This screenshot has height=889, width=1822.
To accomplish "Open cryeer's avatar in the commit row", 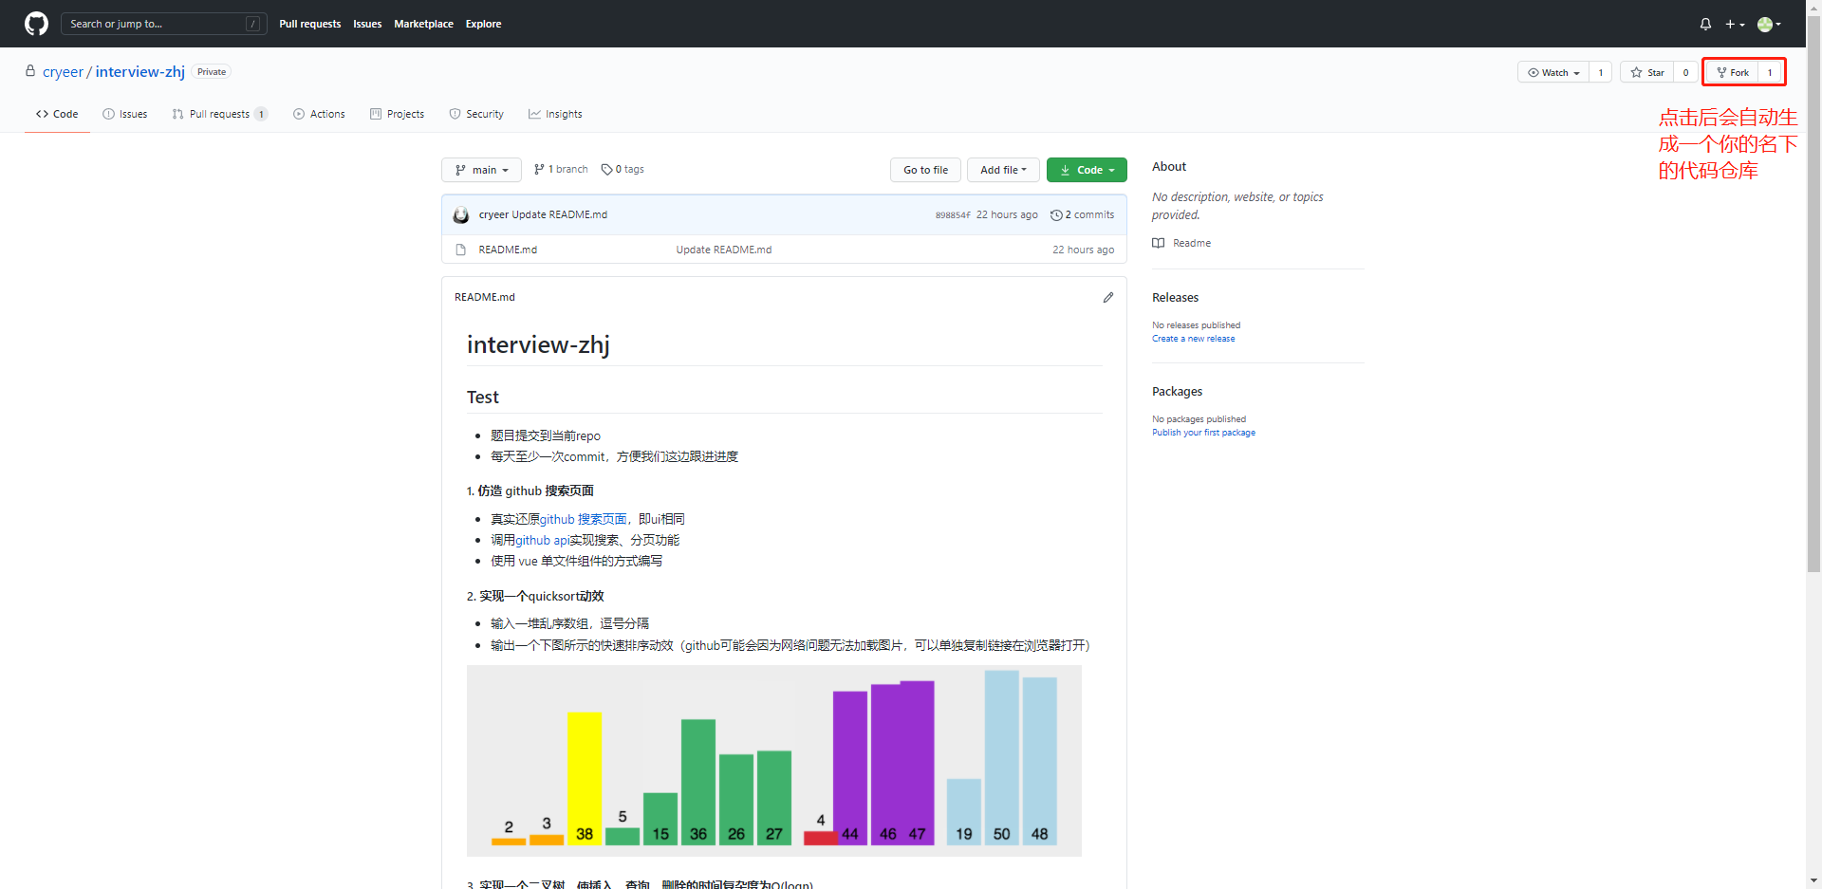I will [461, 215].
